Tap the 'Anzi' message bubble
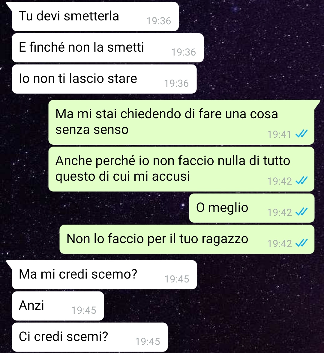Viewport: 324px width, 353px height. (x=58, y=306)
